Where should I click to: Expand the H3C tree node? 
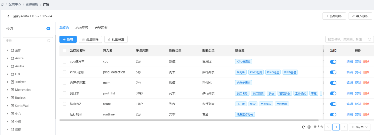click(x=7, y=74)
